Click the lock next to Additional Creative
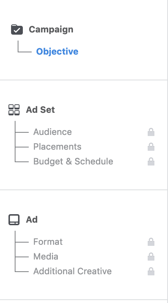This screenshot has width=168, height=303. [151, 271]
